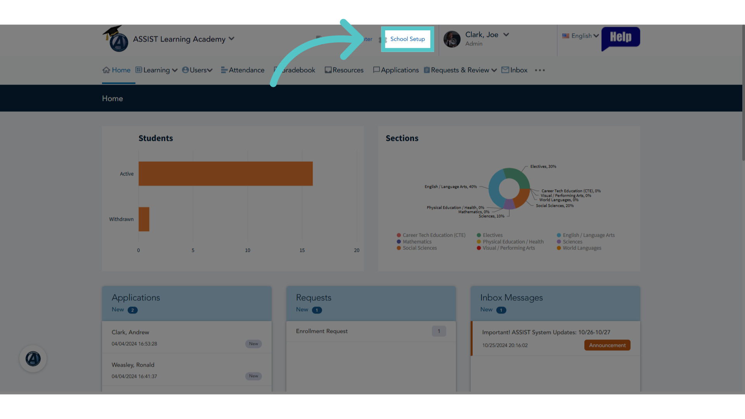This screenshot has height=419, width=745.
Task: Open the Applications nav item
Action: pos(396,70)
